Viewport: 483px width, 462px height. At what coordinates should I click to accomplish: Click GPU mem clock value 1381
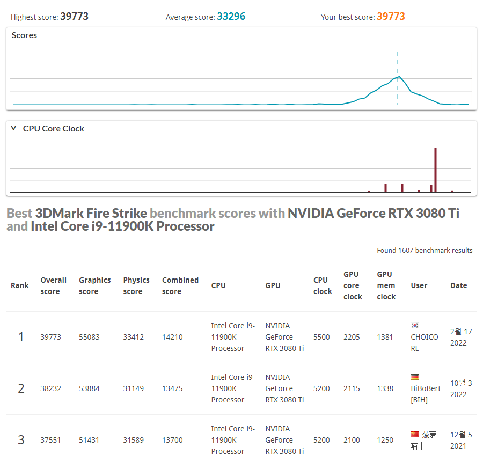click(x=385, y=337)
